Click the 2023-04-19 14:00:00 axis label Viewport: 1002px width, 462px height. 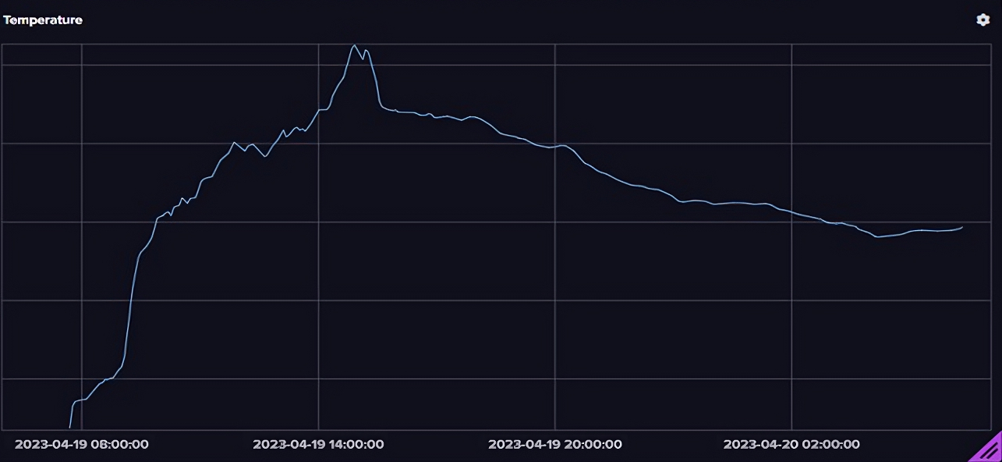click(318, 444)
